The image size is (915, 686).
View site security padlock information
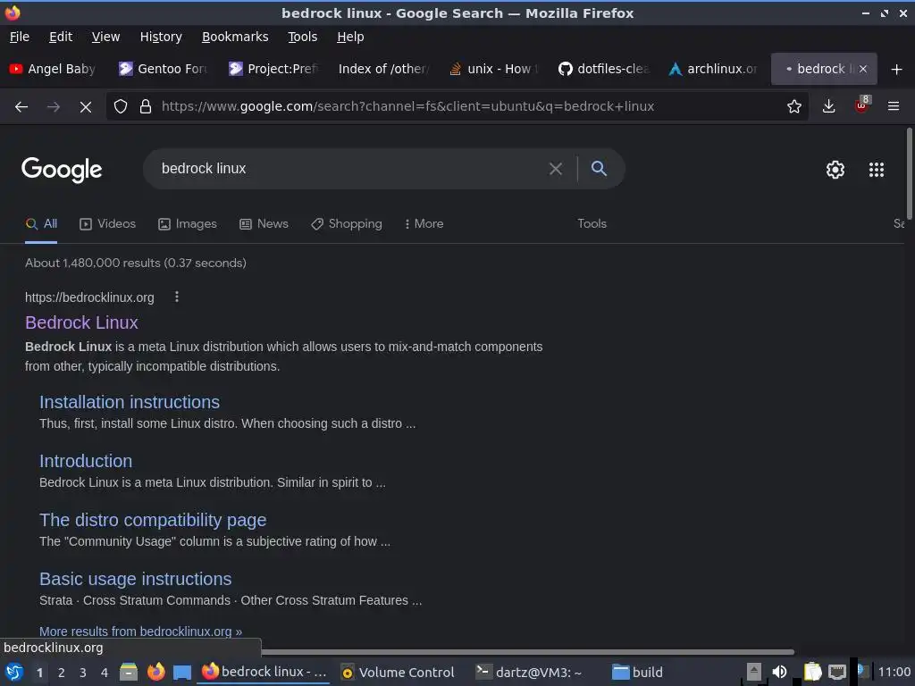(146, 107)
